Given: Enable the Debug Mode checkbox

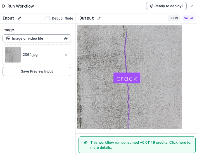Looking at the screenshot, I should pyautogui.click(x=48, y=18).
